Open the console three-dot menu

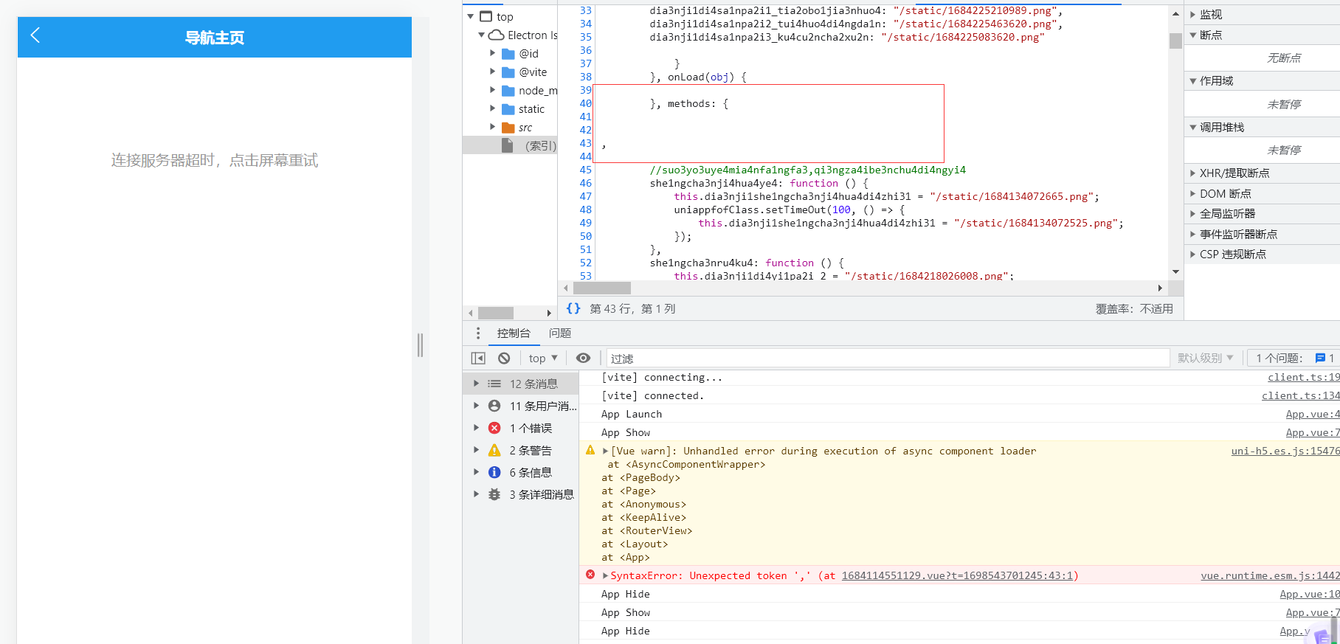(x=478, y=333)
